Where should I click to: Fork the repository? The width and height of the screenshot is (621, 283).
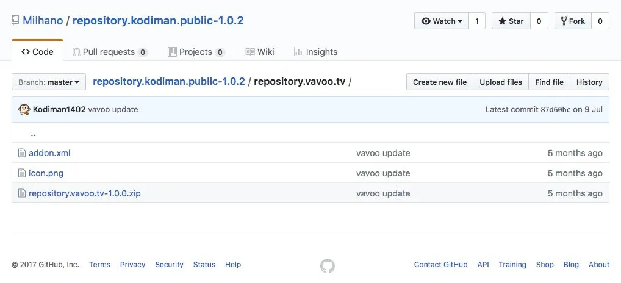573,21
